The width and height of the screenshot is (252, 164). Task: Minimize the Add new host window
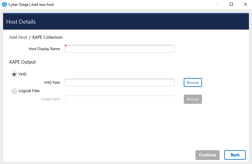click(x=217, y=4)
